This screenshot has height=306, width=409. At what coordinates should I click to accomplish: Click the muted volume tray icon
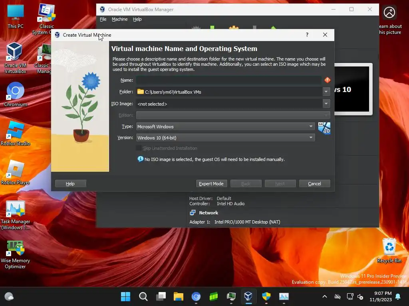click(x=361, y=296)
